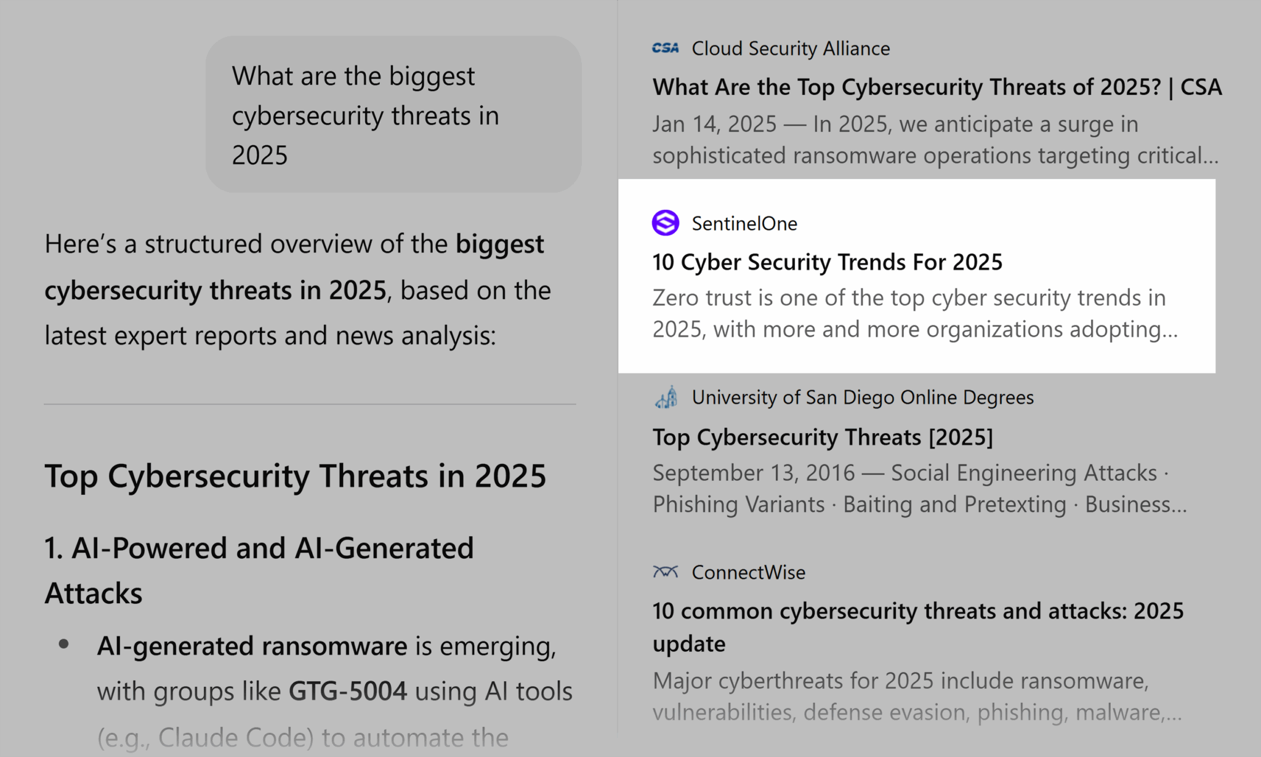Click the CSA snippet dated Jan 14, 2025
This screenshot has width=1261, height=757.
pyautogui.click(x=935, y=140)
